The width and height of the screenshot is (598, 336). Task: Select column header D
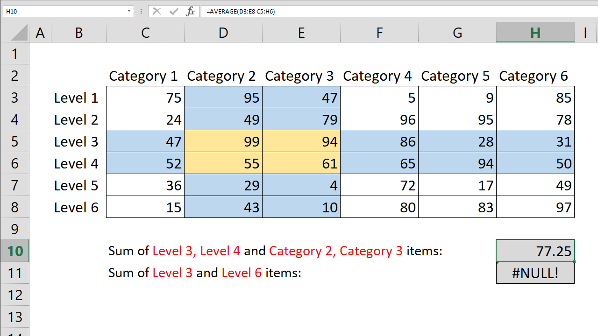point(223,32)
